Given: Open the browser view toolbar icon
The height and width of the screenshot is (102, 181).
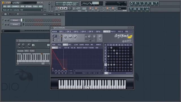Looking at the screenshot, I should tap(143, 9).
